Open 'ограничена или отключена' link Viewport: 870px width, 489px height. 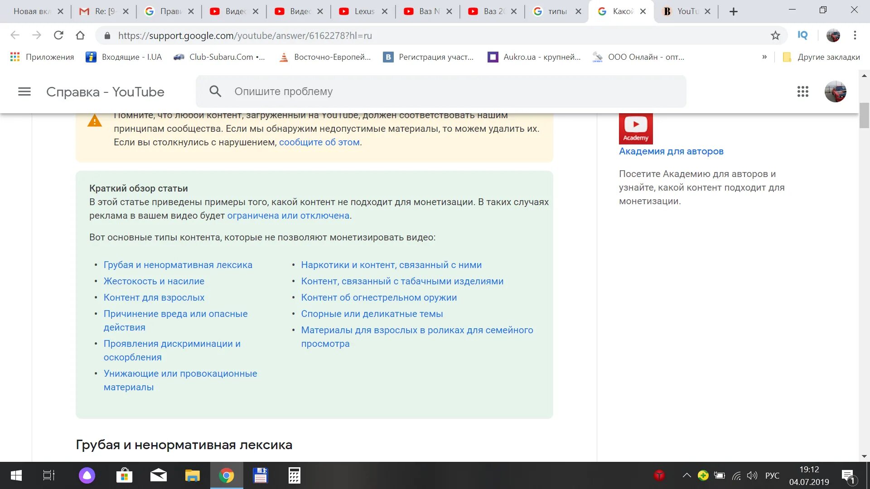pos(288,216)
